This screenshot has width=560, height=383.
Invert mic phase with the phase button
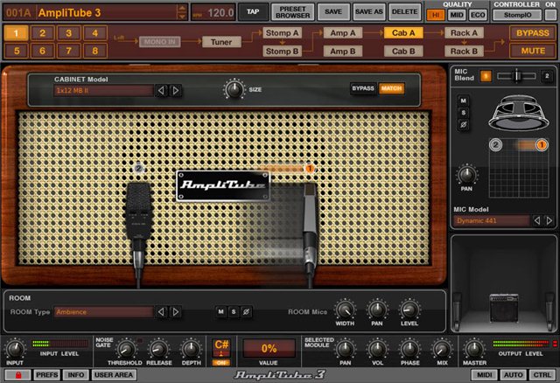[x=463, y=125]
